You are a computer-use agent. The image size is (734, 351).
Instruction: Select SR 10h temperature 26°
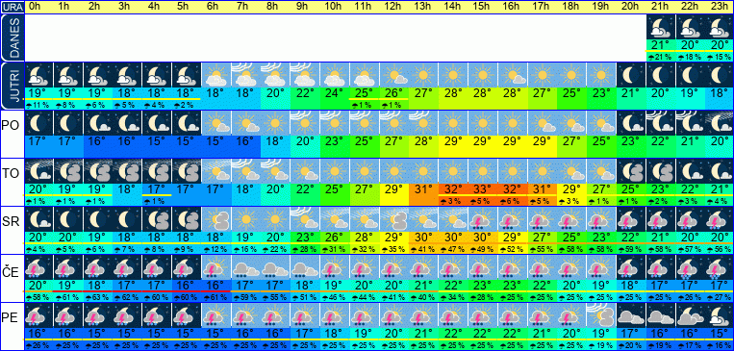pos(335,238)
